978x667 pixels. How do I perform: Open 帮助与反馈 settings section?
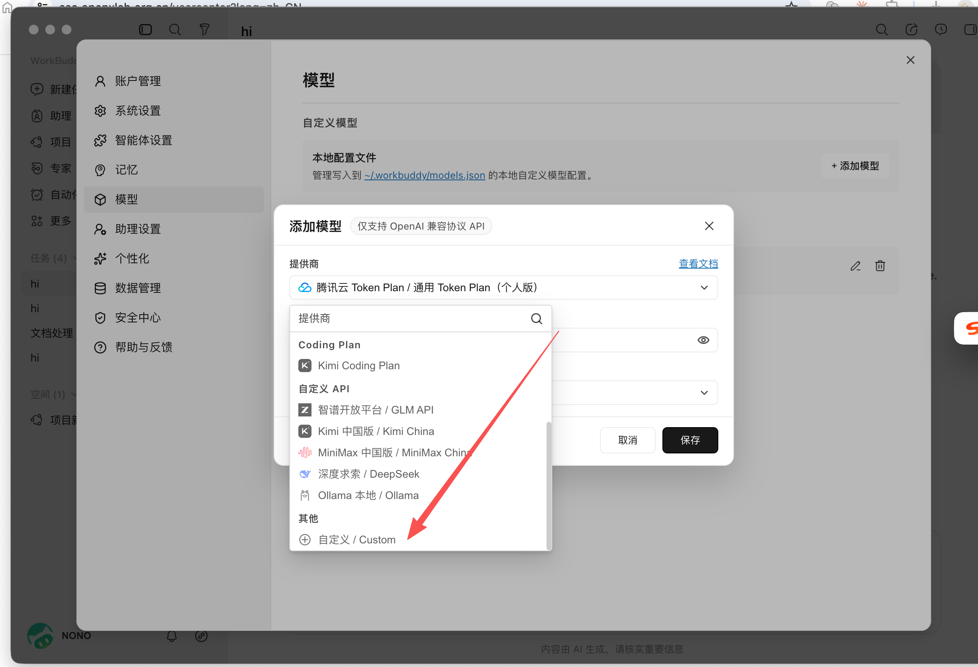pos(173,347)
